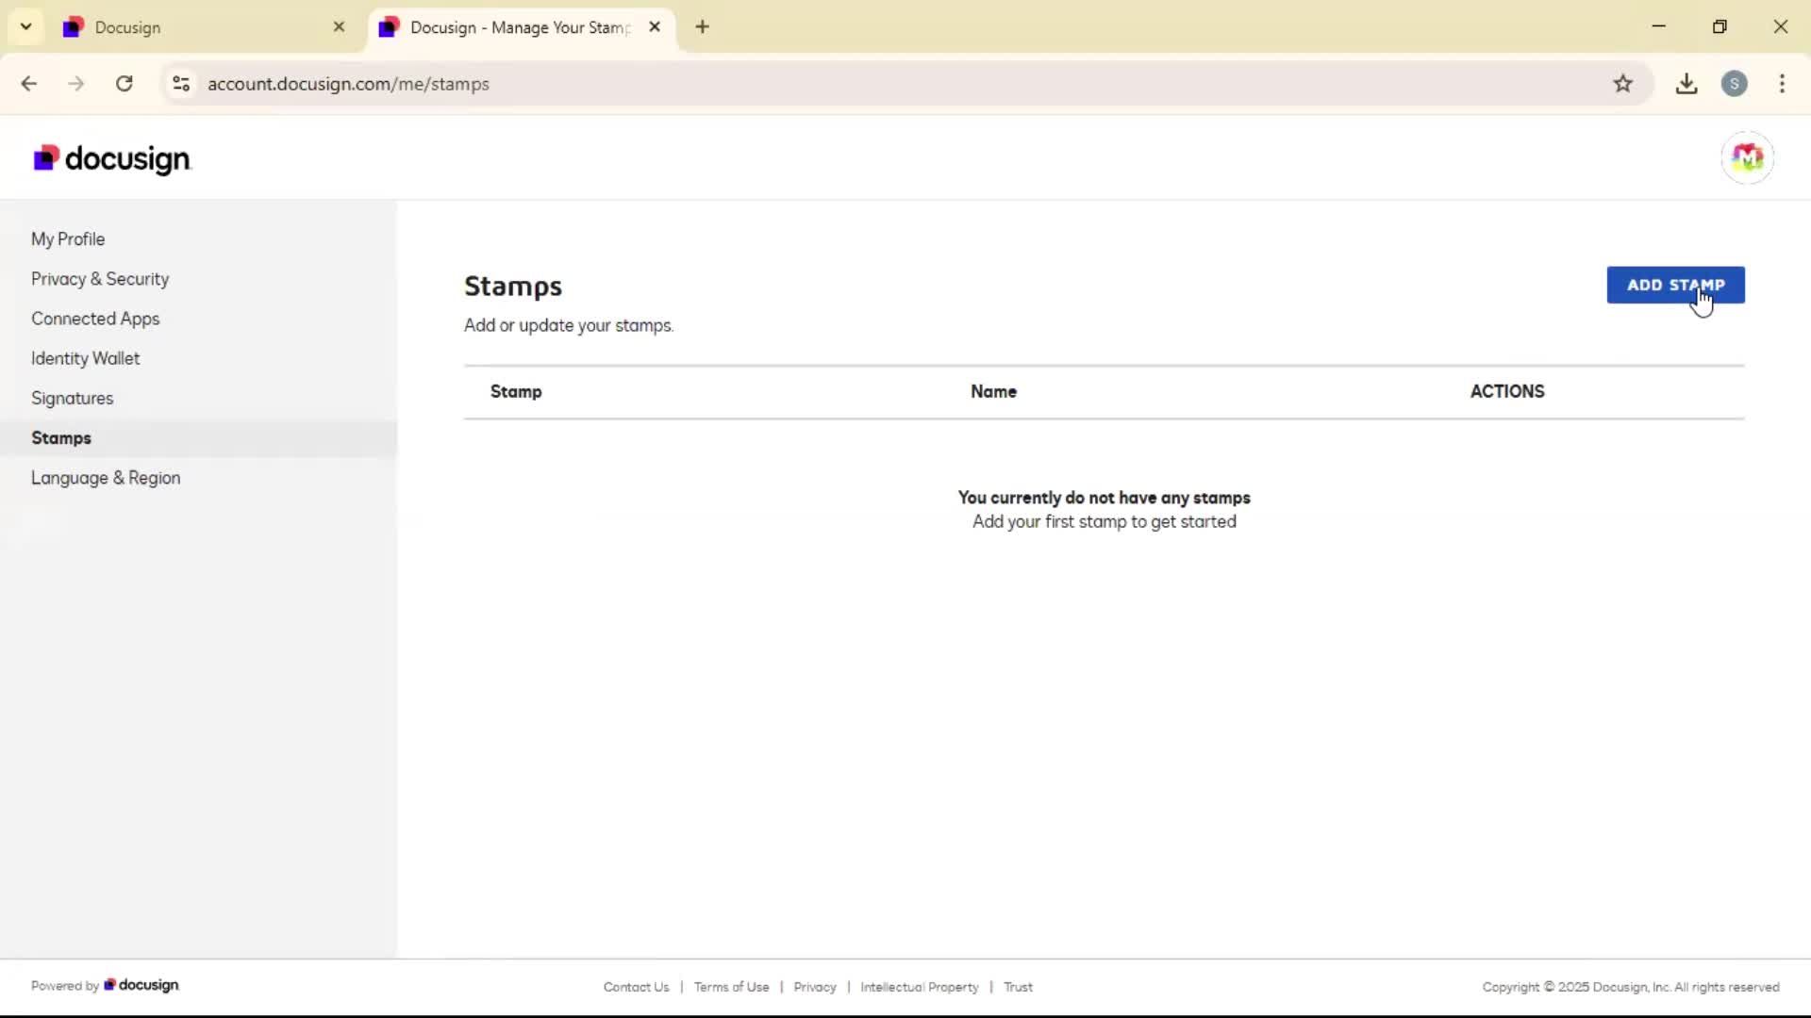Click the Name column header
This screenshot has height=1018, width=1811.
pos(993,391)
